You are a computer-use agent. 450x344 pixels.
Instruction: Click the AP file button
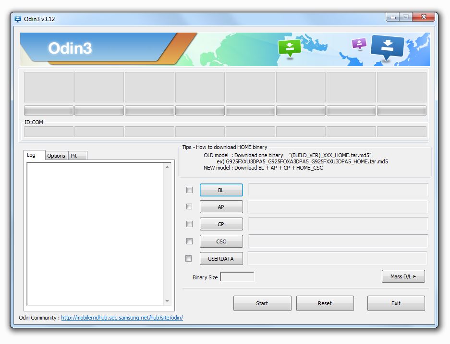point(221,207)
